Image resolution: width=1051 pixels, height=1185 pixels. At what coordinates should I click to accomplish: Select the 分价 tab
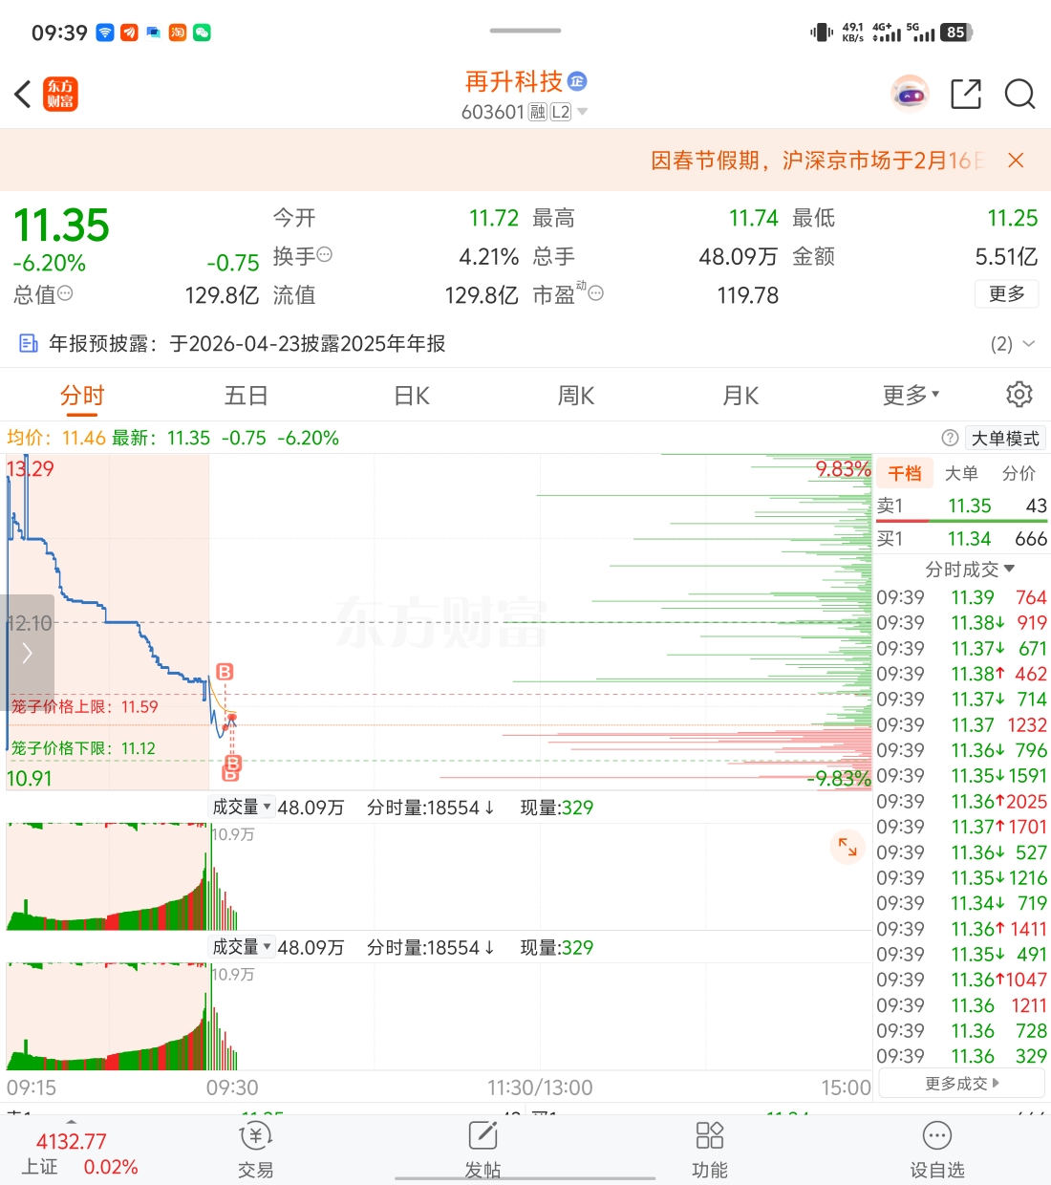(1019, 473)
